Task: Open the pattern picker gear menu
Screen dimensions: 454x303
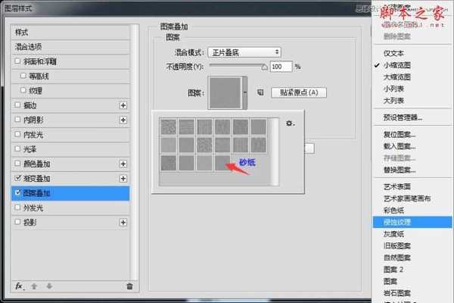Action: 288,123
